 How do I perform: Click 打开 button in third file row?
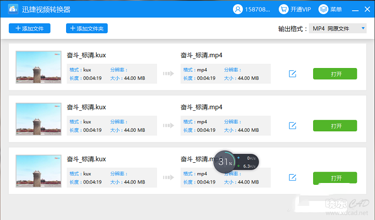click(335, 178)
